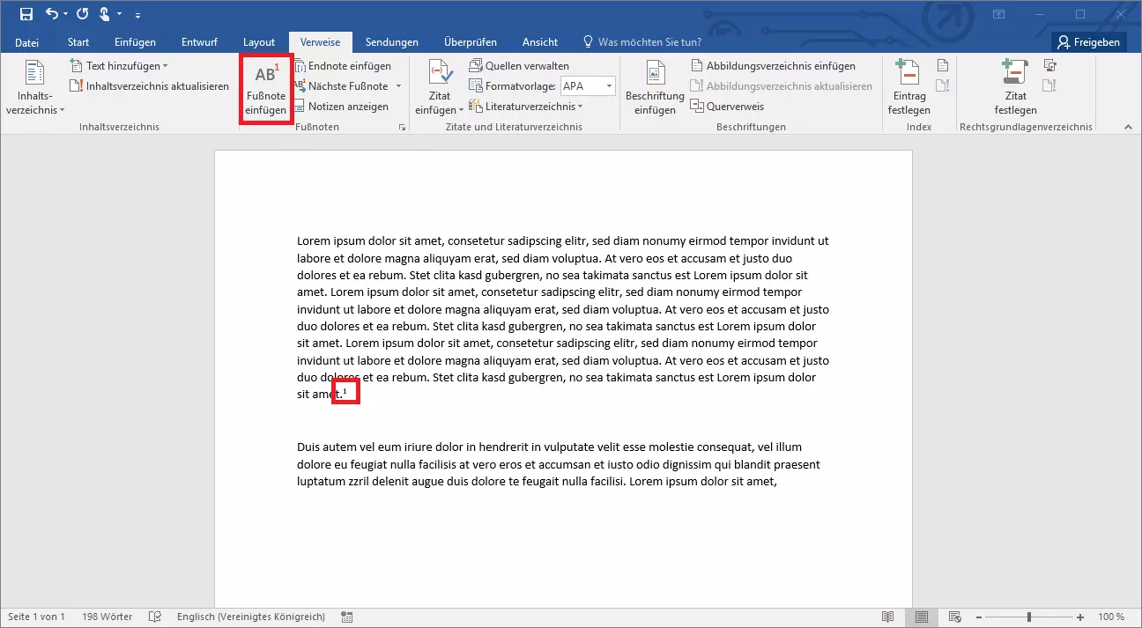Image resolution: width=1142 pixels, height=628 pixels.
Task: Click Abbildungsverzeichnis einfügen
Action: pos(773,66)
